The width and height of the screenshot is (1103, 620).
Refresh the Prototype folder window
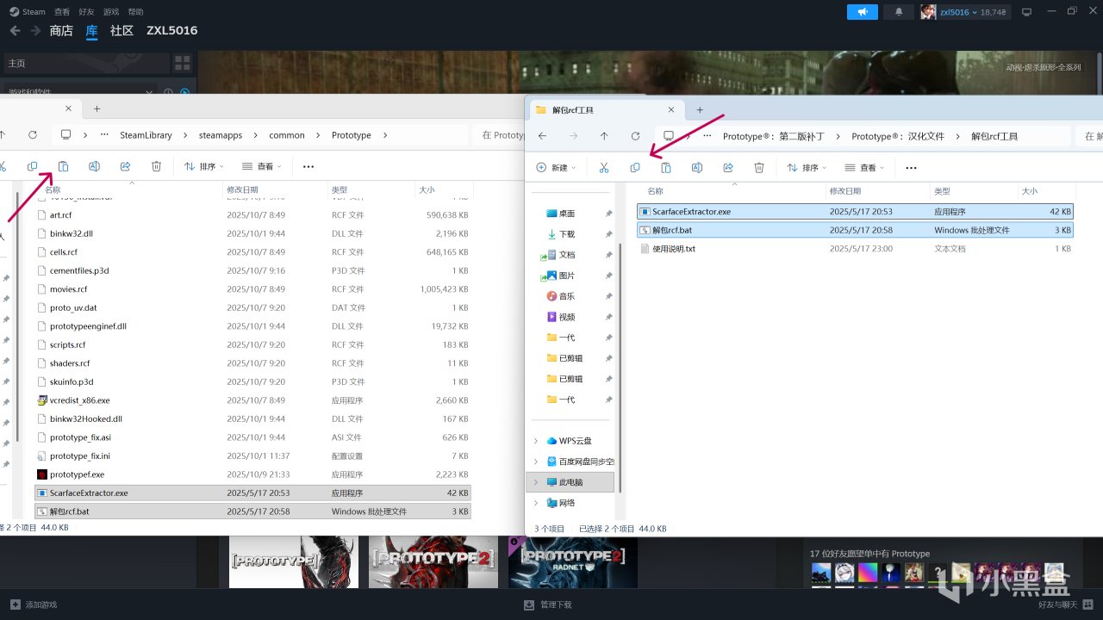[33, 135]
